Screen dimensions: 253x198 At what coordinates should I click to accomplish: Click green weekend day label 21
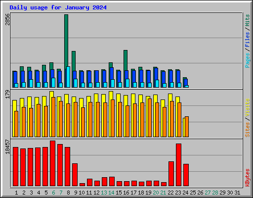(x=163, y=193)
